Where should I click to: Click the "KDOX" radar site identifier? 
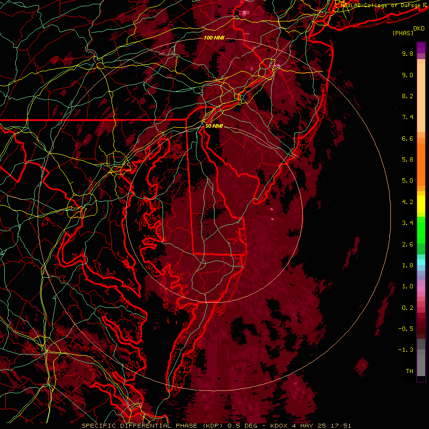point(278,426)
